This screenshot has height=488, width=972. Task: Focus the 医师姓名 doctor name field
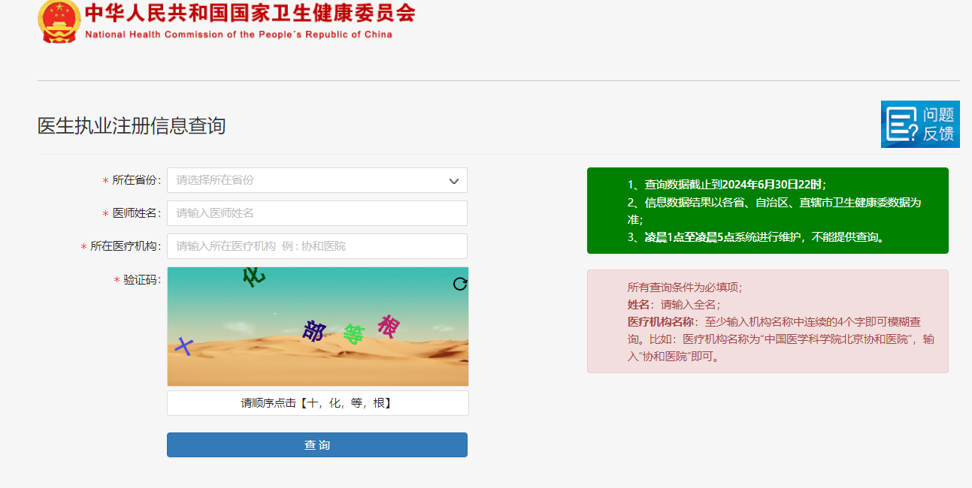316,213
